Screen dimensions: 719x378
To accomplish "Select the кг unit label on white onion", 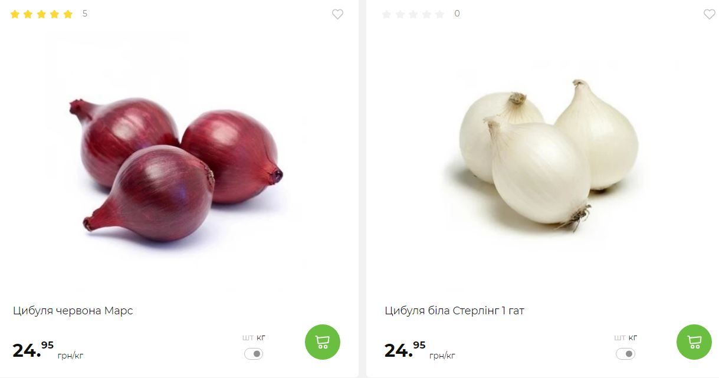I will [x=633, y=338].
